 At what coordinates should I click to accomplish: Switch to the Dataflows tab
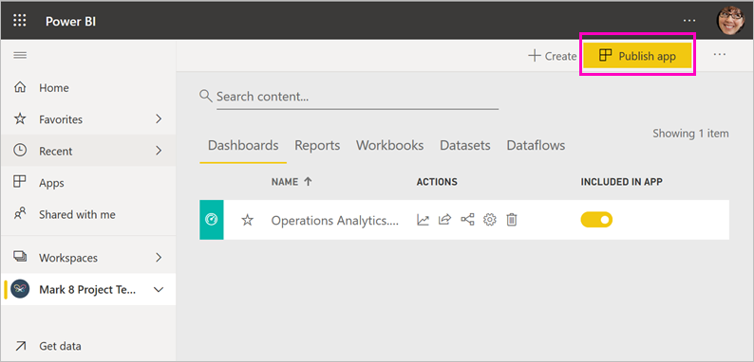(536, 146)
